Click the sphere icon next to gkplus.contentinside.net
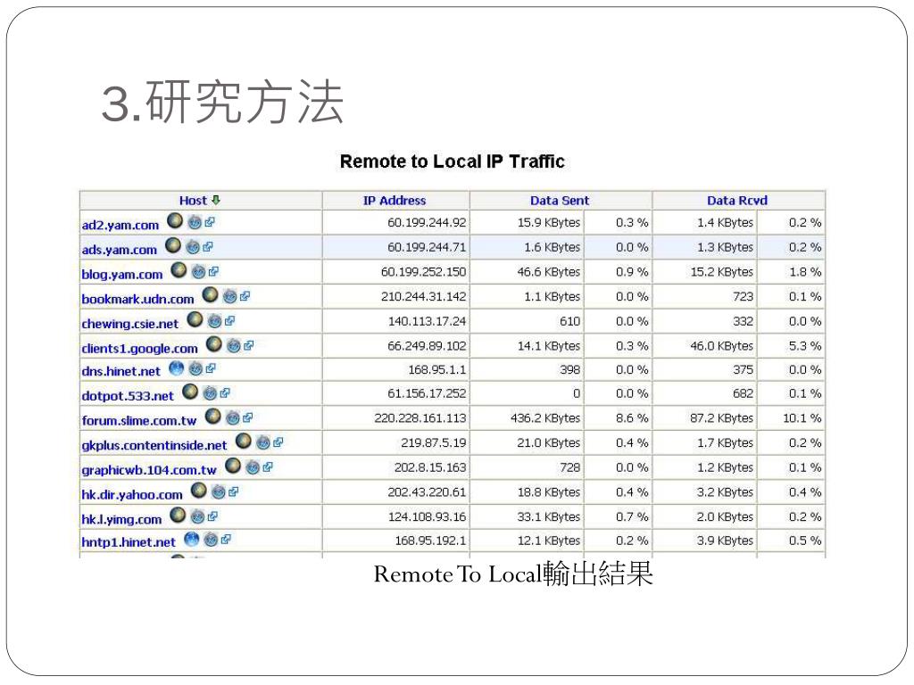914x685 pixels. [x=243, y=442]
